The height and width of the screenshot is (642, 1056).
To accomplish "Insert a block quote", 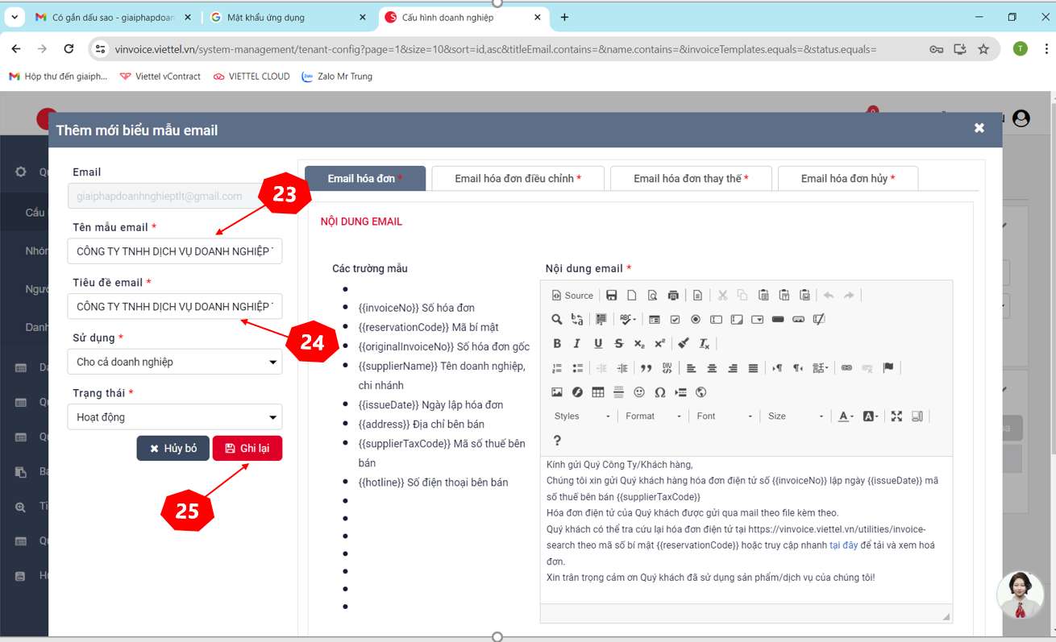I will point(646,367).
